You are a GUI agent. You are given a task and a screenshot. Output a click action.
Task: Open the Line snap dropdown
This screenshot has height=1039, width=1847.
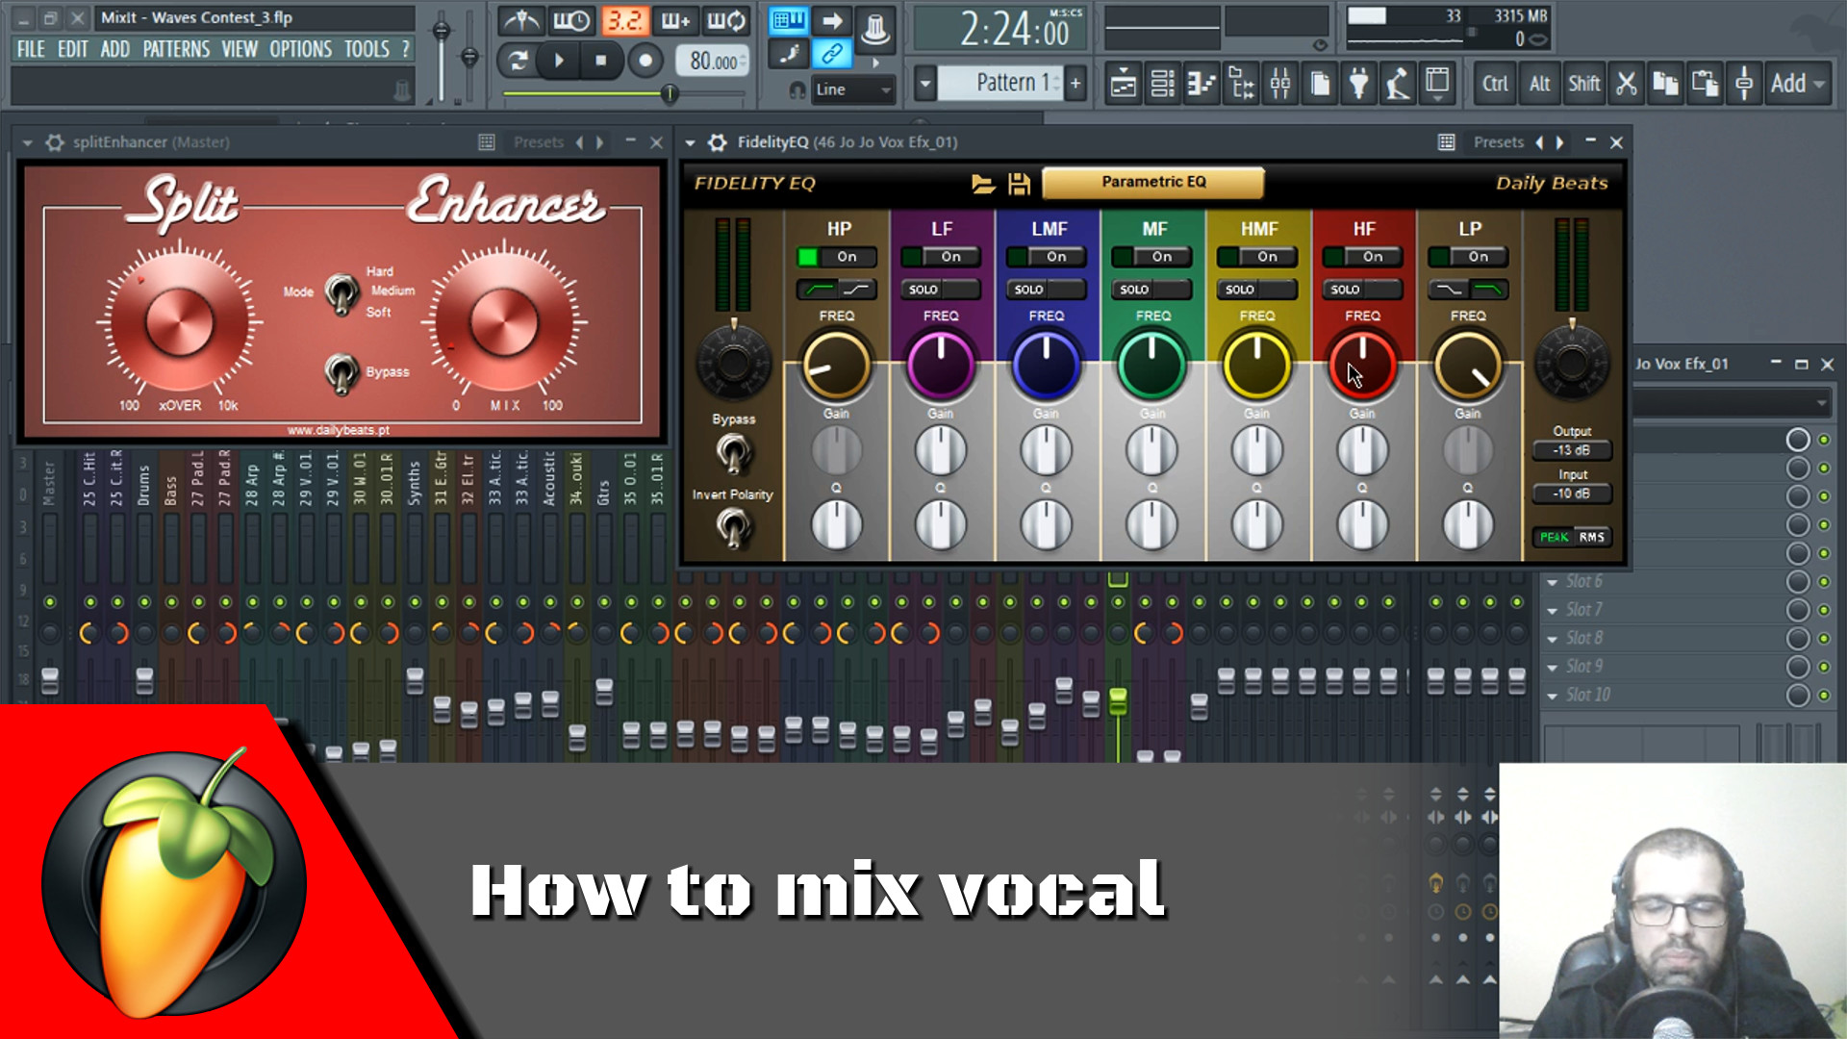(854, 89)
